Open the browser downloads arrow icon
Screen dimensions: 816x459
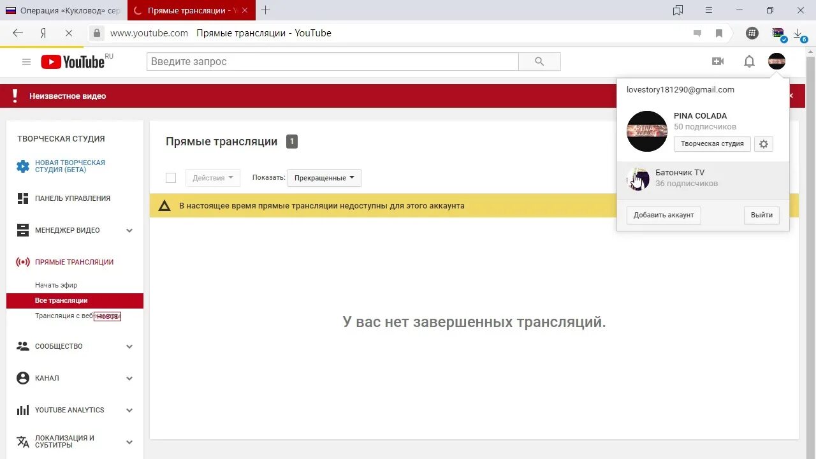point(798,33)
